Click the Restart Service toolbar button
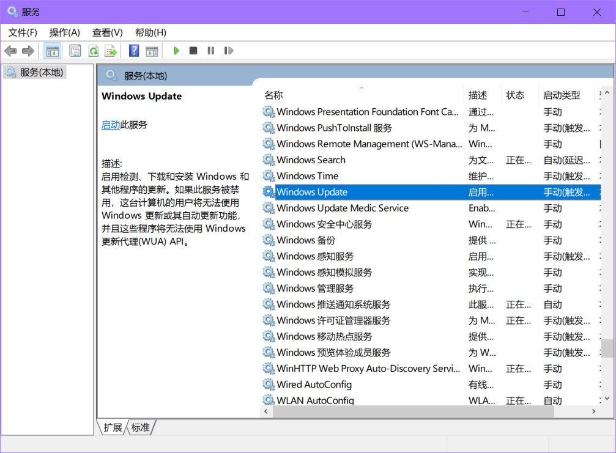This screenshot has height=453, width=616. 229,51
